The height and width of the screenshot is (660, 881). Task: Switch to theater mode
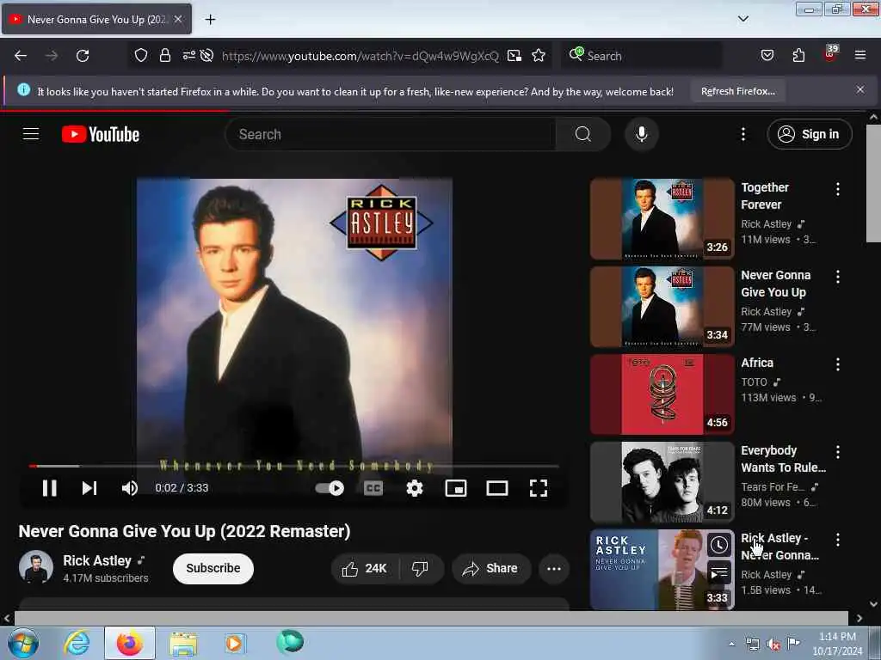[x=496, y=488]
